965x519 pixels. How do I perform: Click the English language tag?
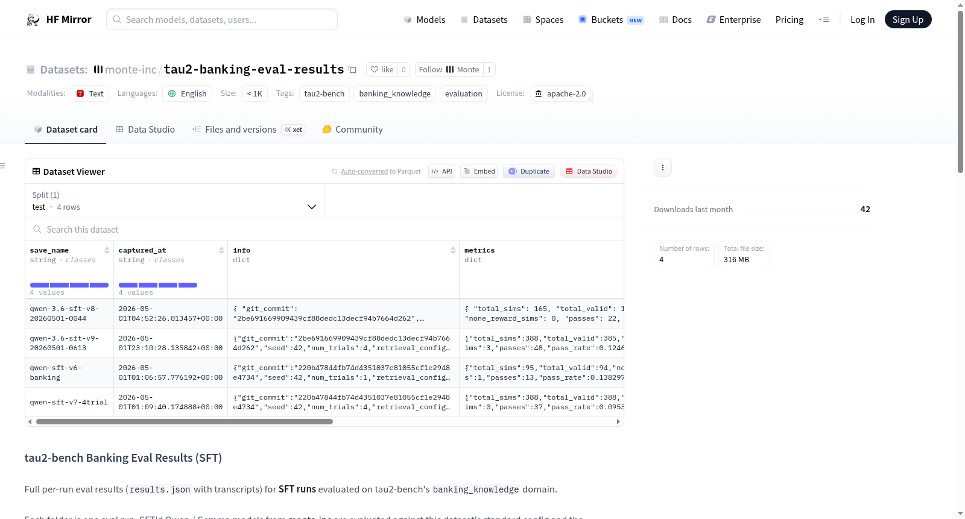click(x=187, y=93)
